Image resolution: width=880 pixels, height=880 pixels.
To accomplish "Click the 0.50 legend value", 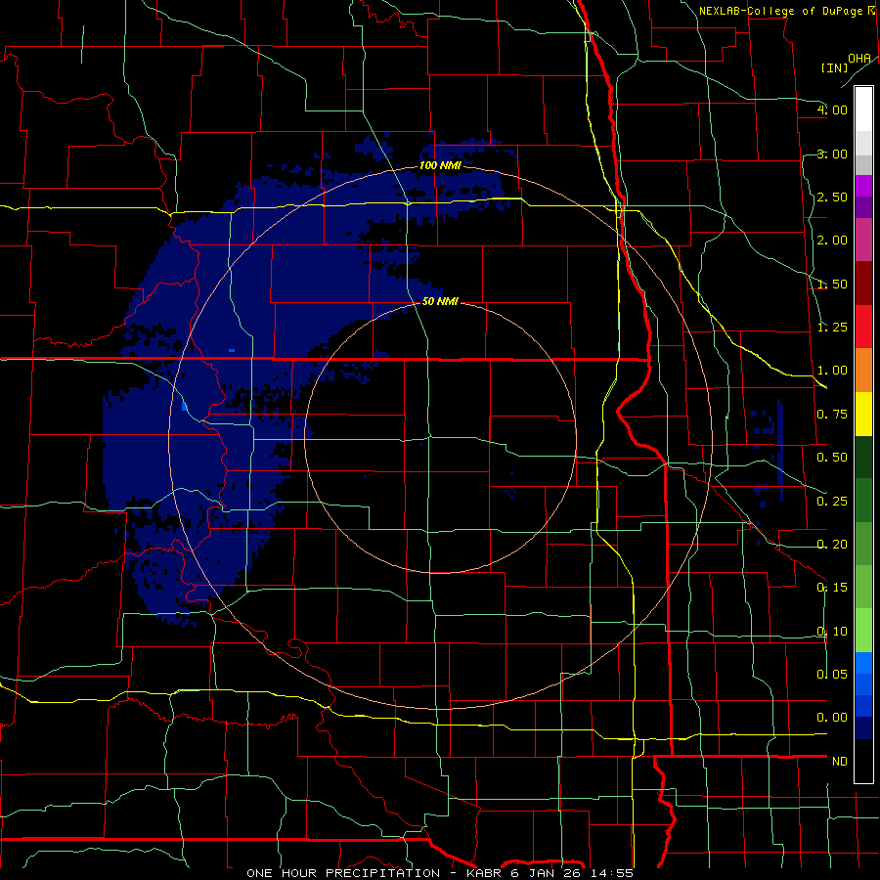I will point(832,458).
